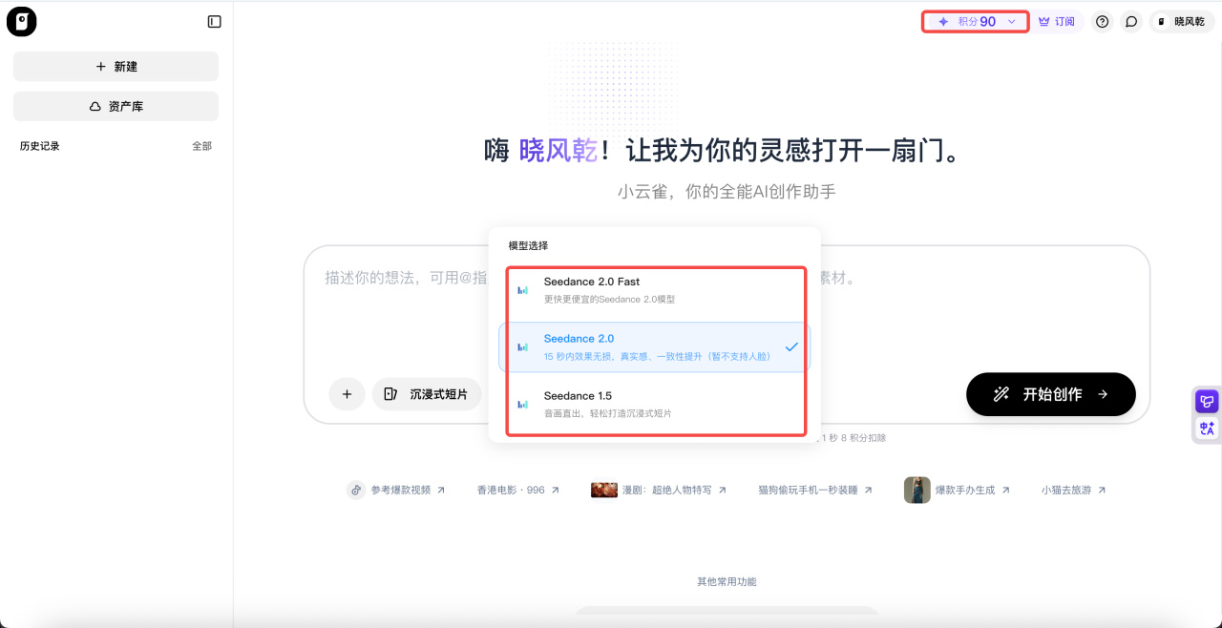Click the Seedance 2.0 Fast model icon
The height and width of the screenshot is (628, 1222).
pyautogui.click(x=522, y=290)
